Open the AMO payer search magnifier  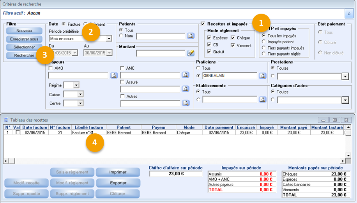[x=114, y=75]
